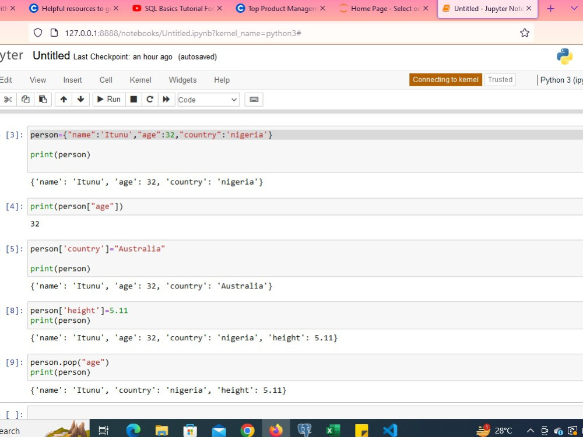The width and height of the screenshot is (583, 437).
Task: Click the Trusted notebook button
Action: tap(500, 79)
